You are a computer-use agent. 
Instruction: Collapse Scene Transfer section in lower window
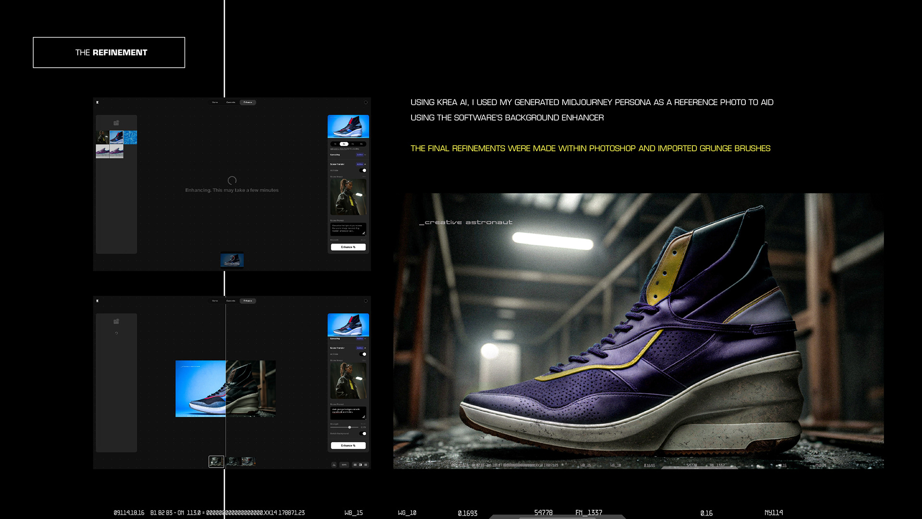(365, 348)
